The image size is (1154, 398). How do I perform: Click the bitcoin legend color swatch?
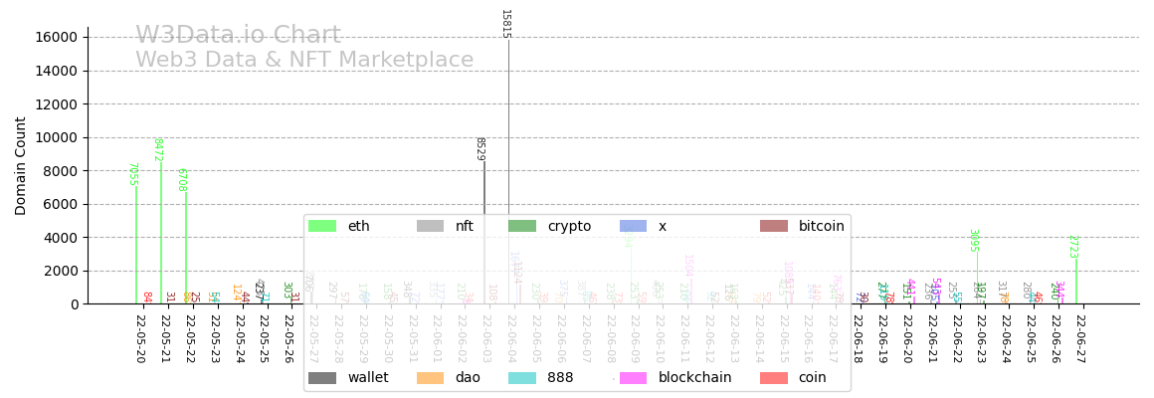pyautogui.click(x=773, y=227)
